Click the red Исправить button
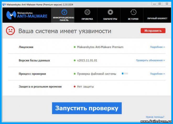173x124 pixels. pos(153,31)
